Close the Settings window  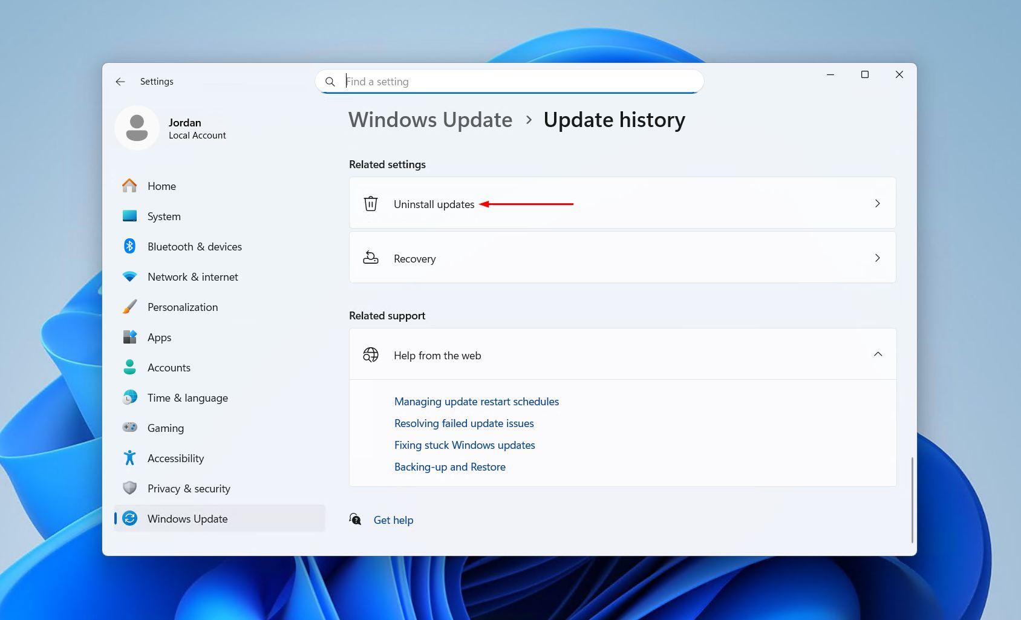(x=899, y=74)
